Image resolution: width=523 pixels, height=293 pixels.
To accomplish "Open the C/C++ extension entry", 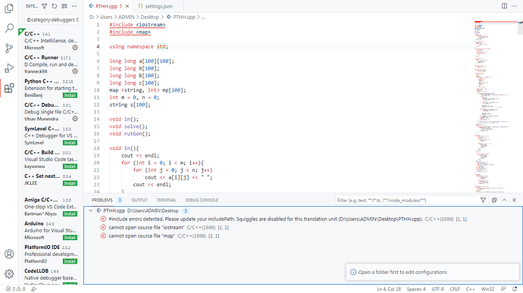I will tap(50, 41).
